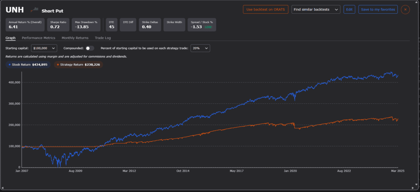Viewport: 420px width, 192px height.
Task: Click the Jan 2020 x-axis label
Action: click(x=290, y=171)
